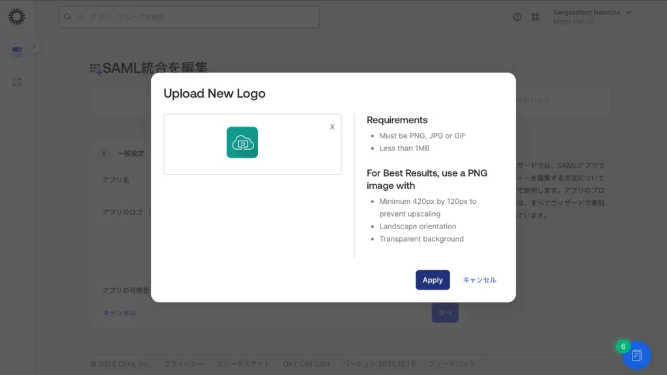Click the Okta sunburst logo
The image size is (667, 375).
(16, 17)
